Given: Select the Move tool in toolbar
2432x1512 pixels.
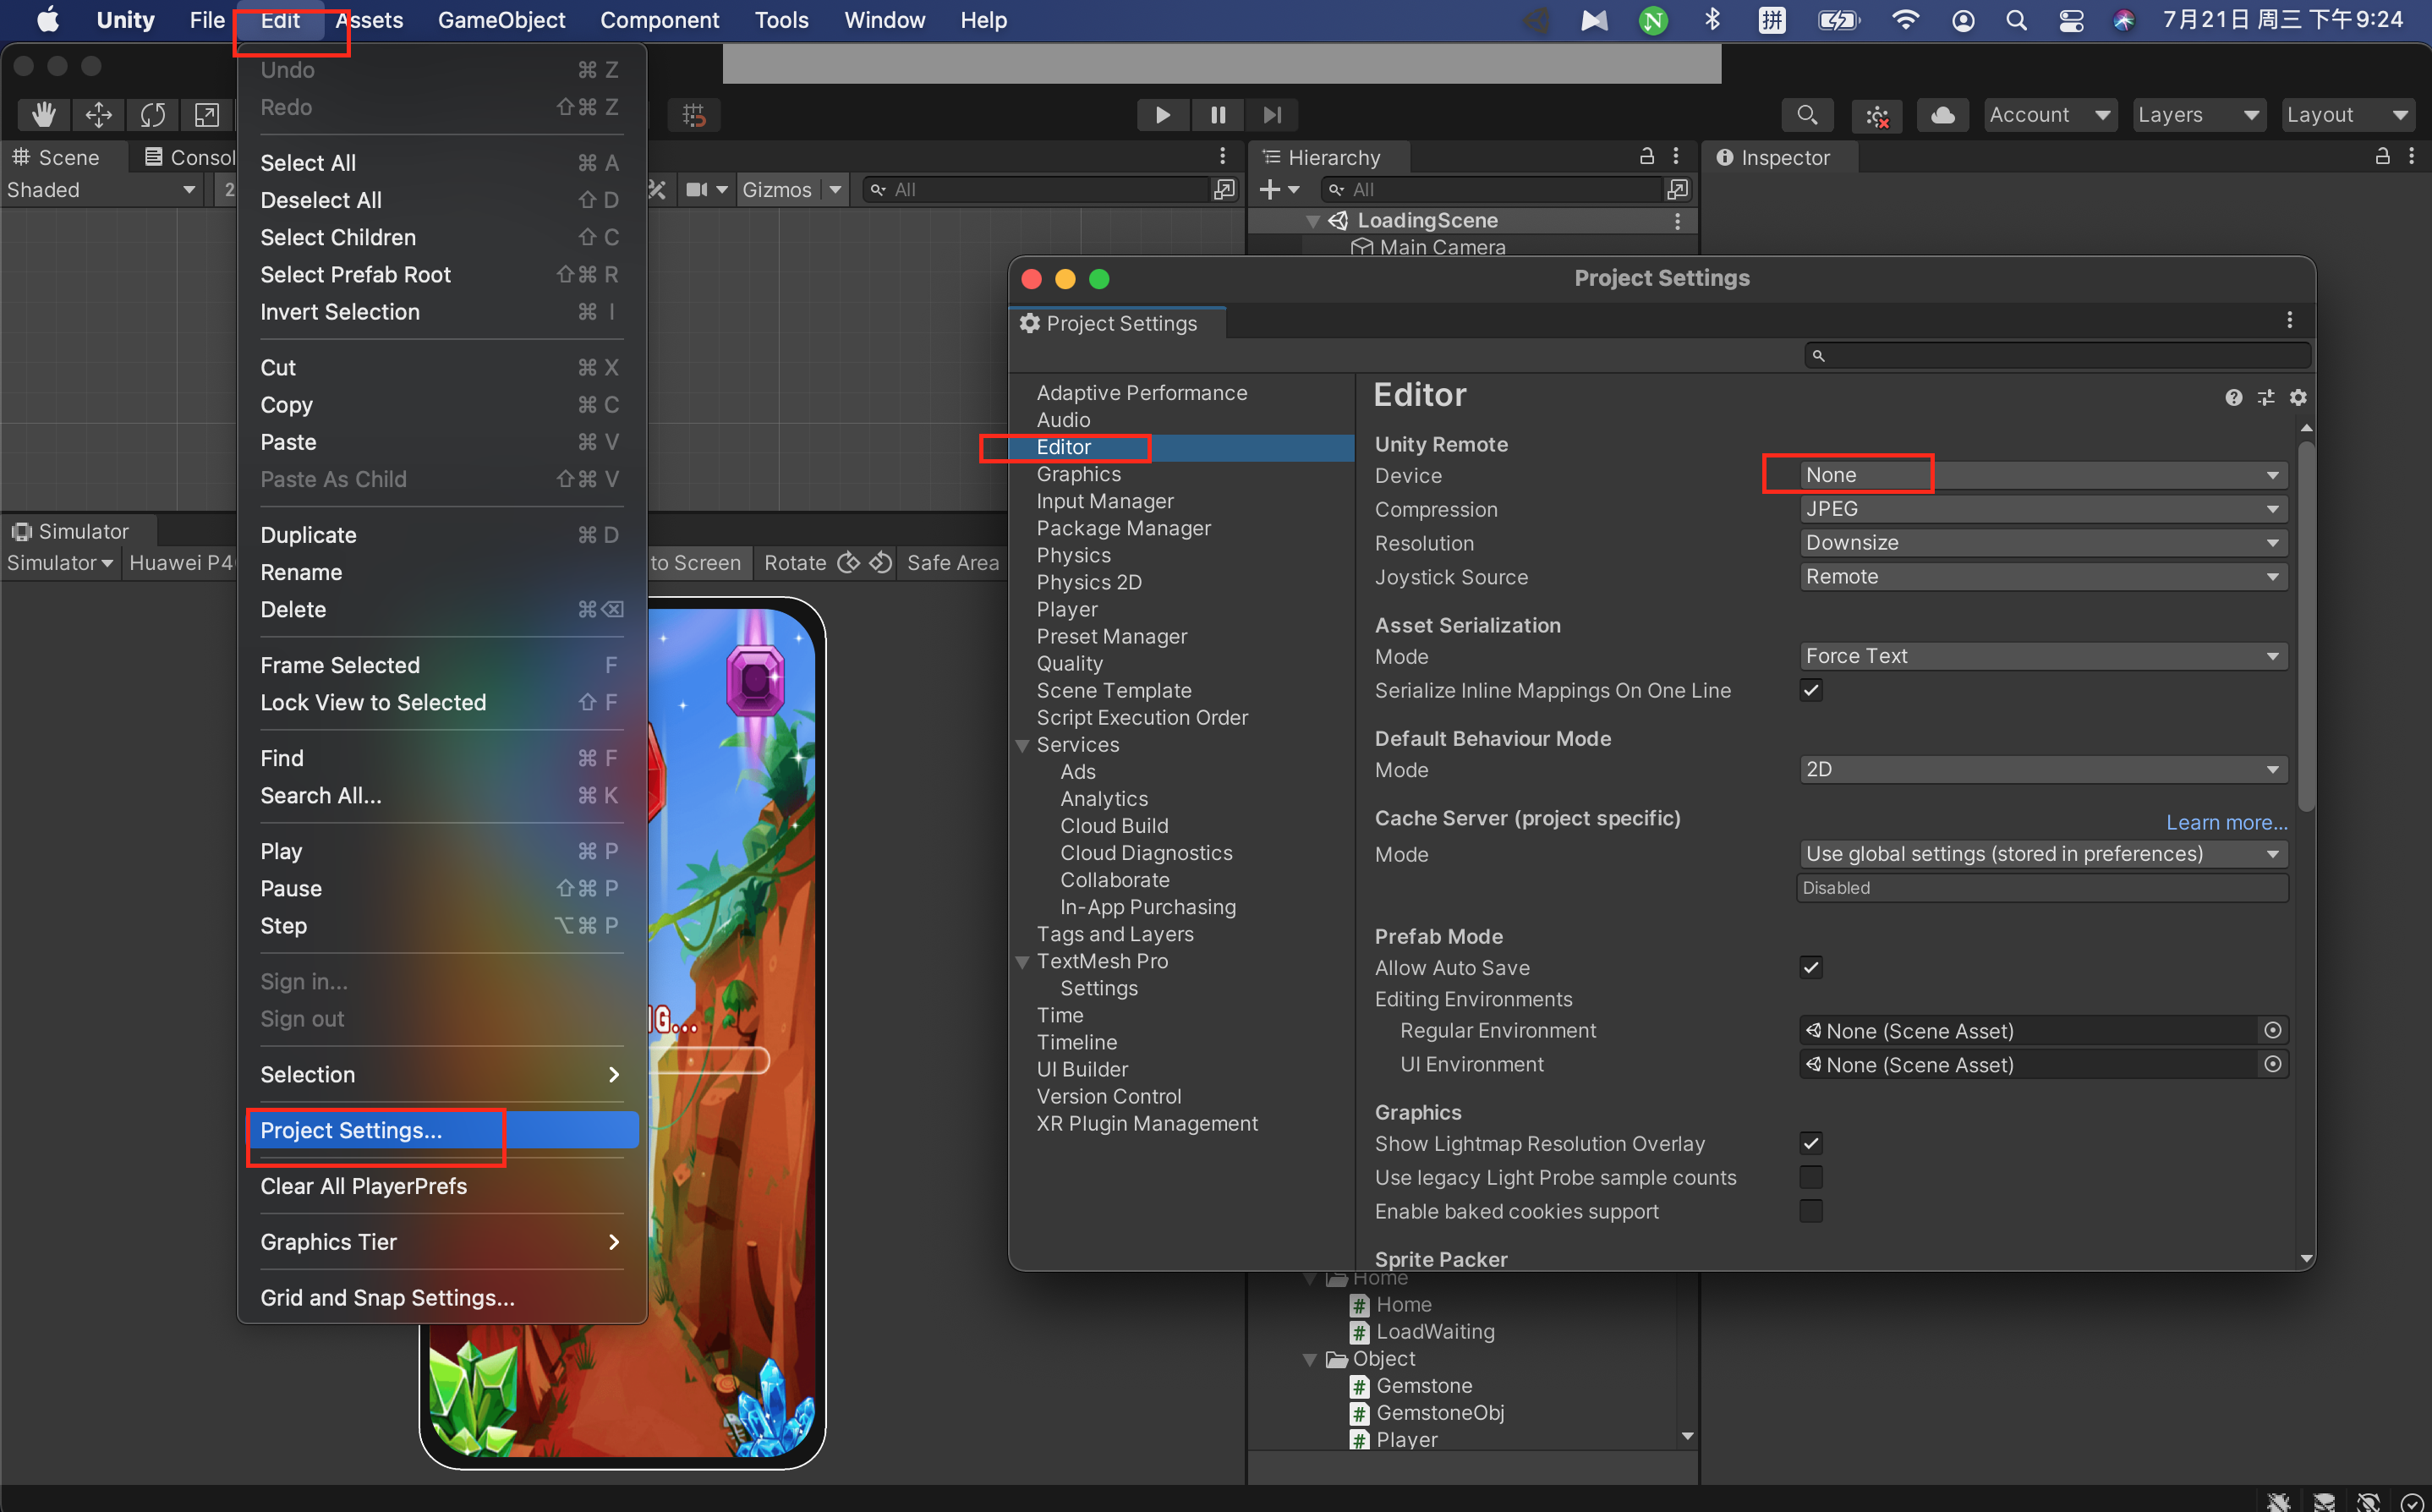Looking at the screenshot, I should point(98,115).
